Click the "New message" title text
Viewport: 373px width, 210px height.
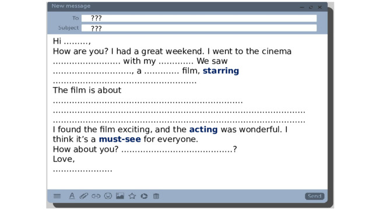click(x=71, y=6)
